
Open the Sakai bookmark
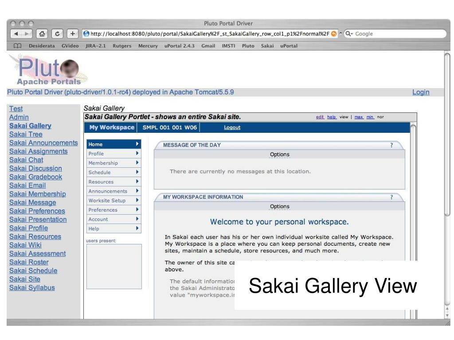click(x=267, y=46)
